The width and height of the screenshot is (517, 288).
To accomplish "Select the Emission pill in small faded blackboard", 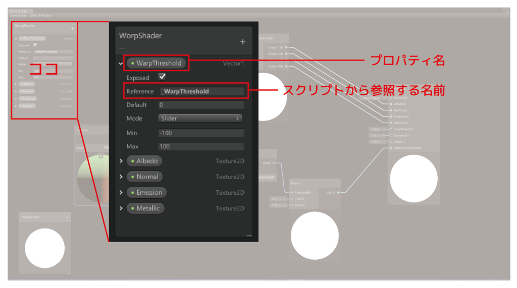I will 28,98.
